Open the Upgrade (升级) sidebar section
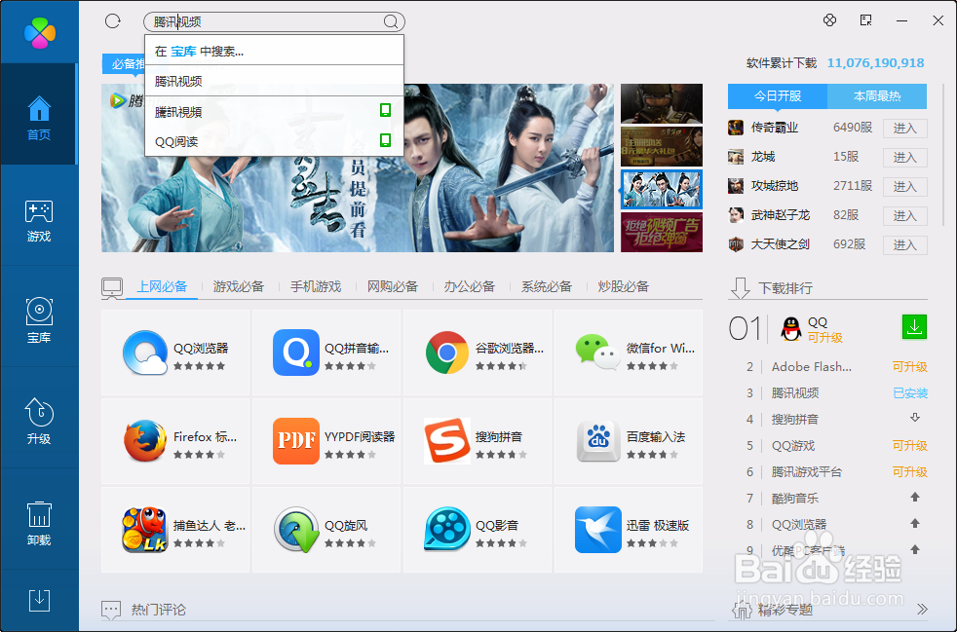 [39, 423]
